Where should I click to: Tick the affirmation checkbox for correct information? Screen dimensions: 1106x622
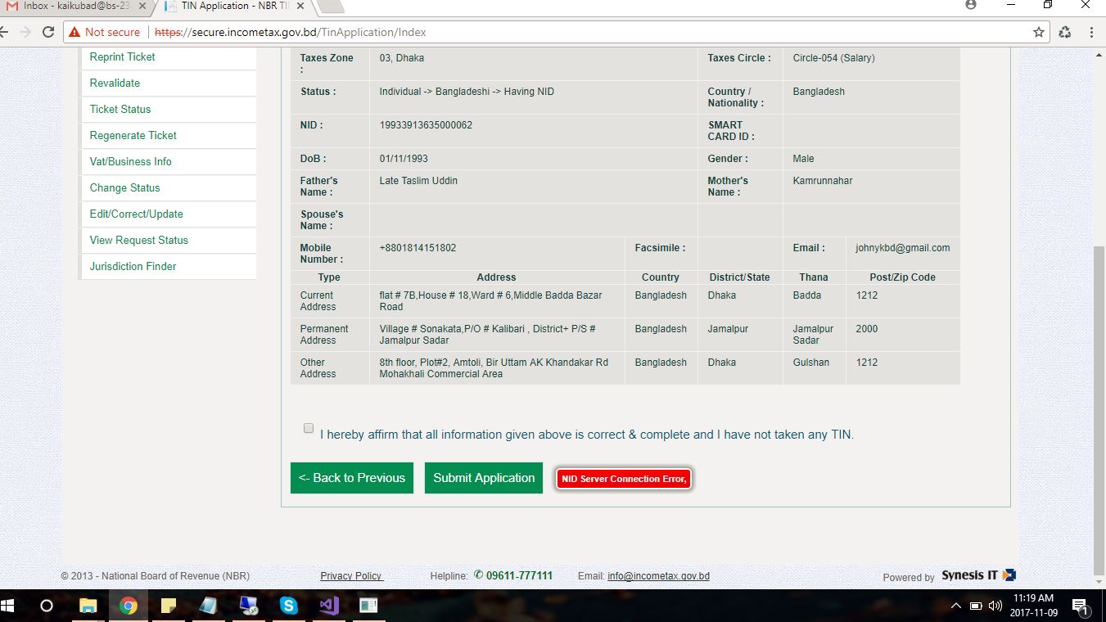309,428
